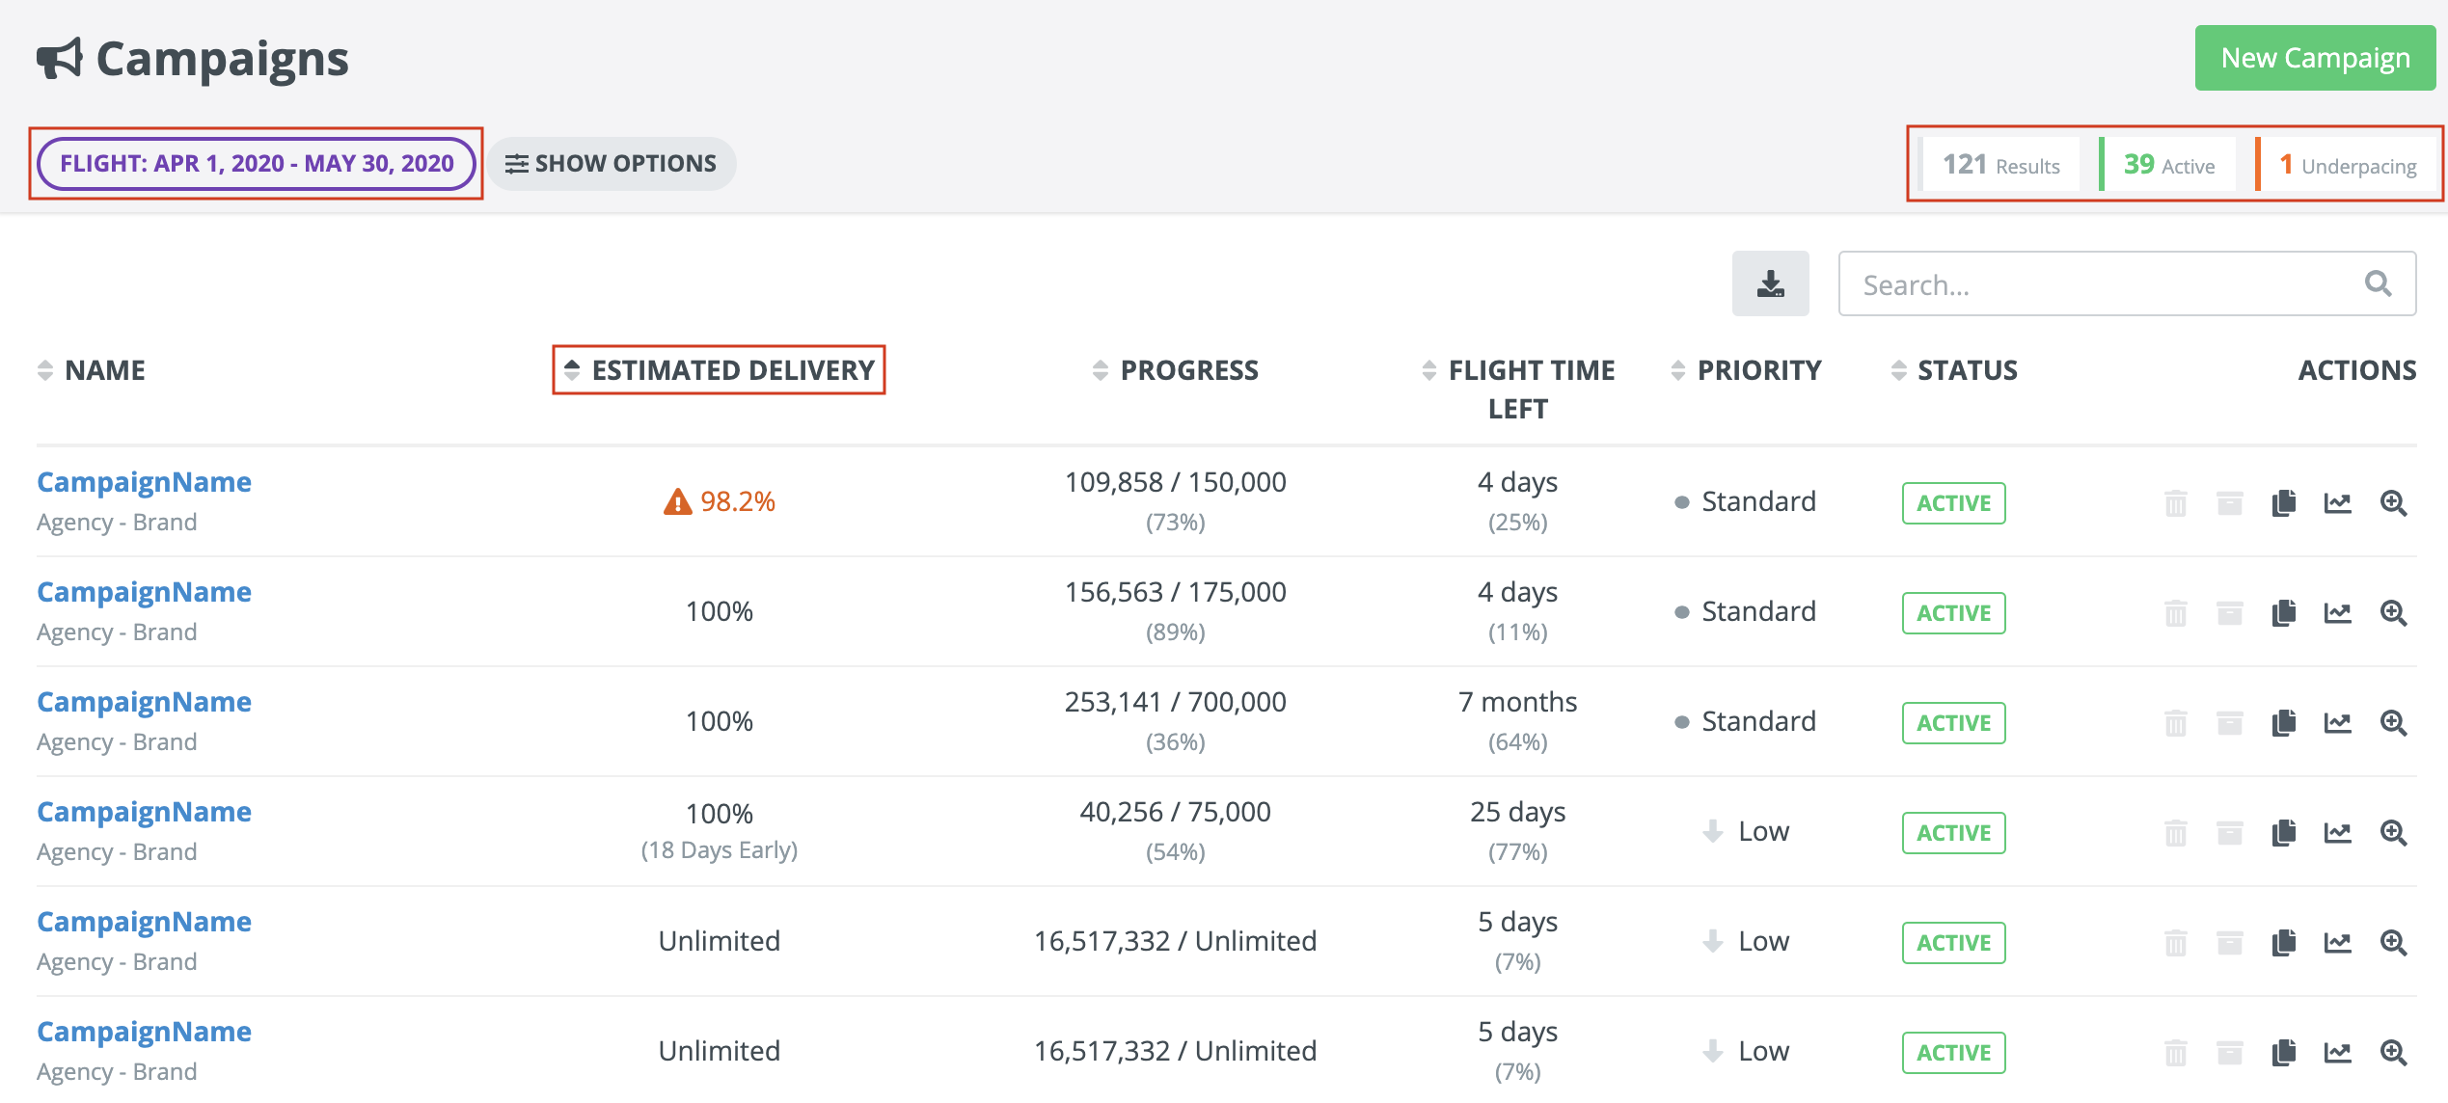
Task: Open chart report for fourth campaign
Action: (x=2337, y=833)
